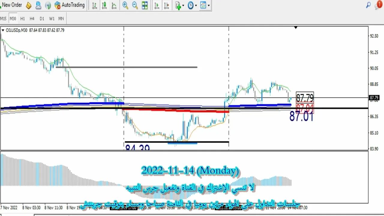384x216 pixels.
Task: Toggle Chart Shift icon
Action: point(167,5)
